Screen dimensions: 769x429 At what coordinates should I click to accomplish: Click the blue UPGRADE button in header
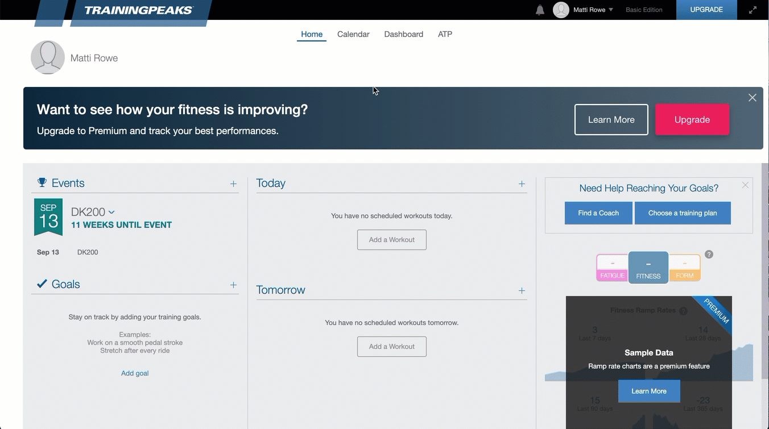(706, 10)
